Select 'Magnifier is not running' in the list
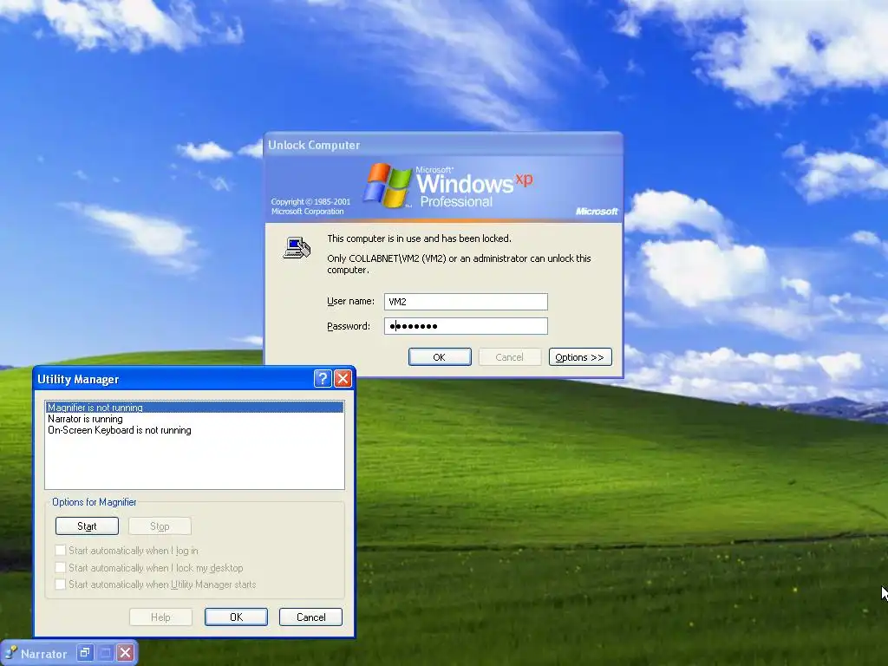888x666 pixels. pyautogui.click(x=194, y=408)
